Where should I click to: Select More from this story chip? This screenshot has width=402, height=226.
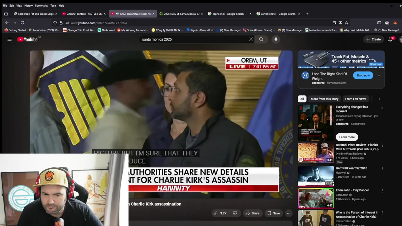(x=324, y=99)
